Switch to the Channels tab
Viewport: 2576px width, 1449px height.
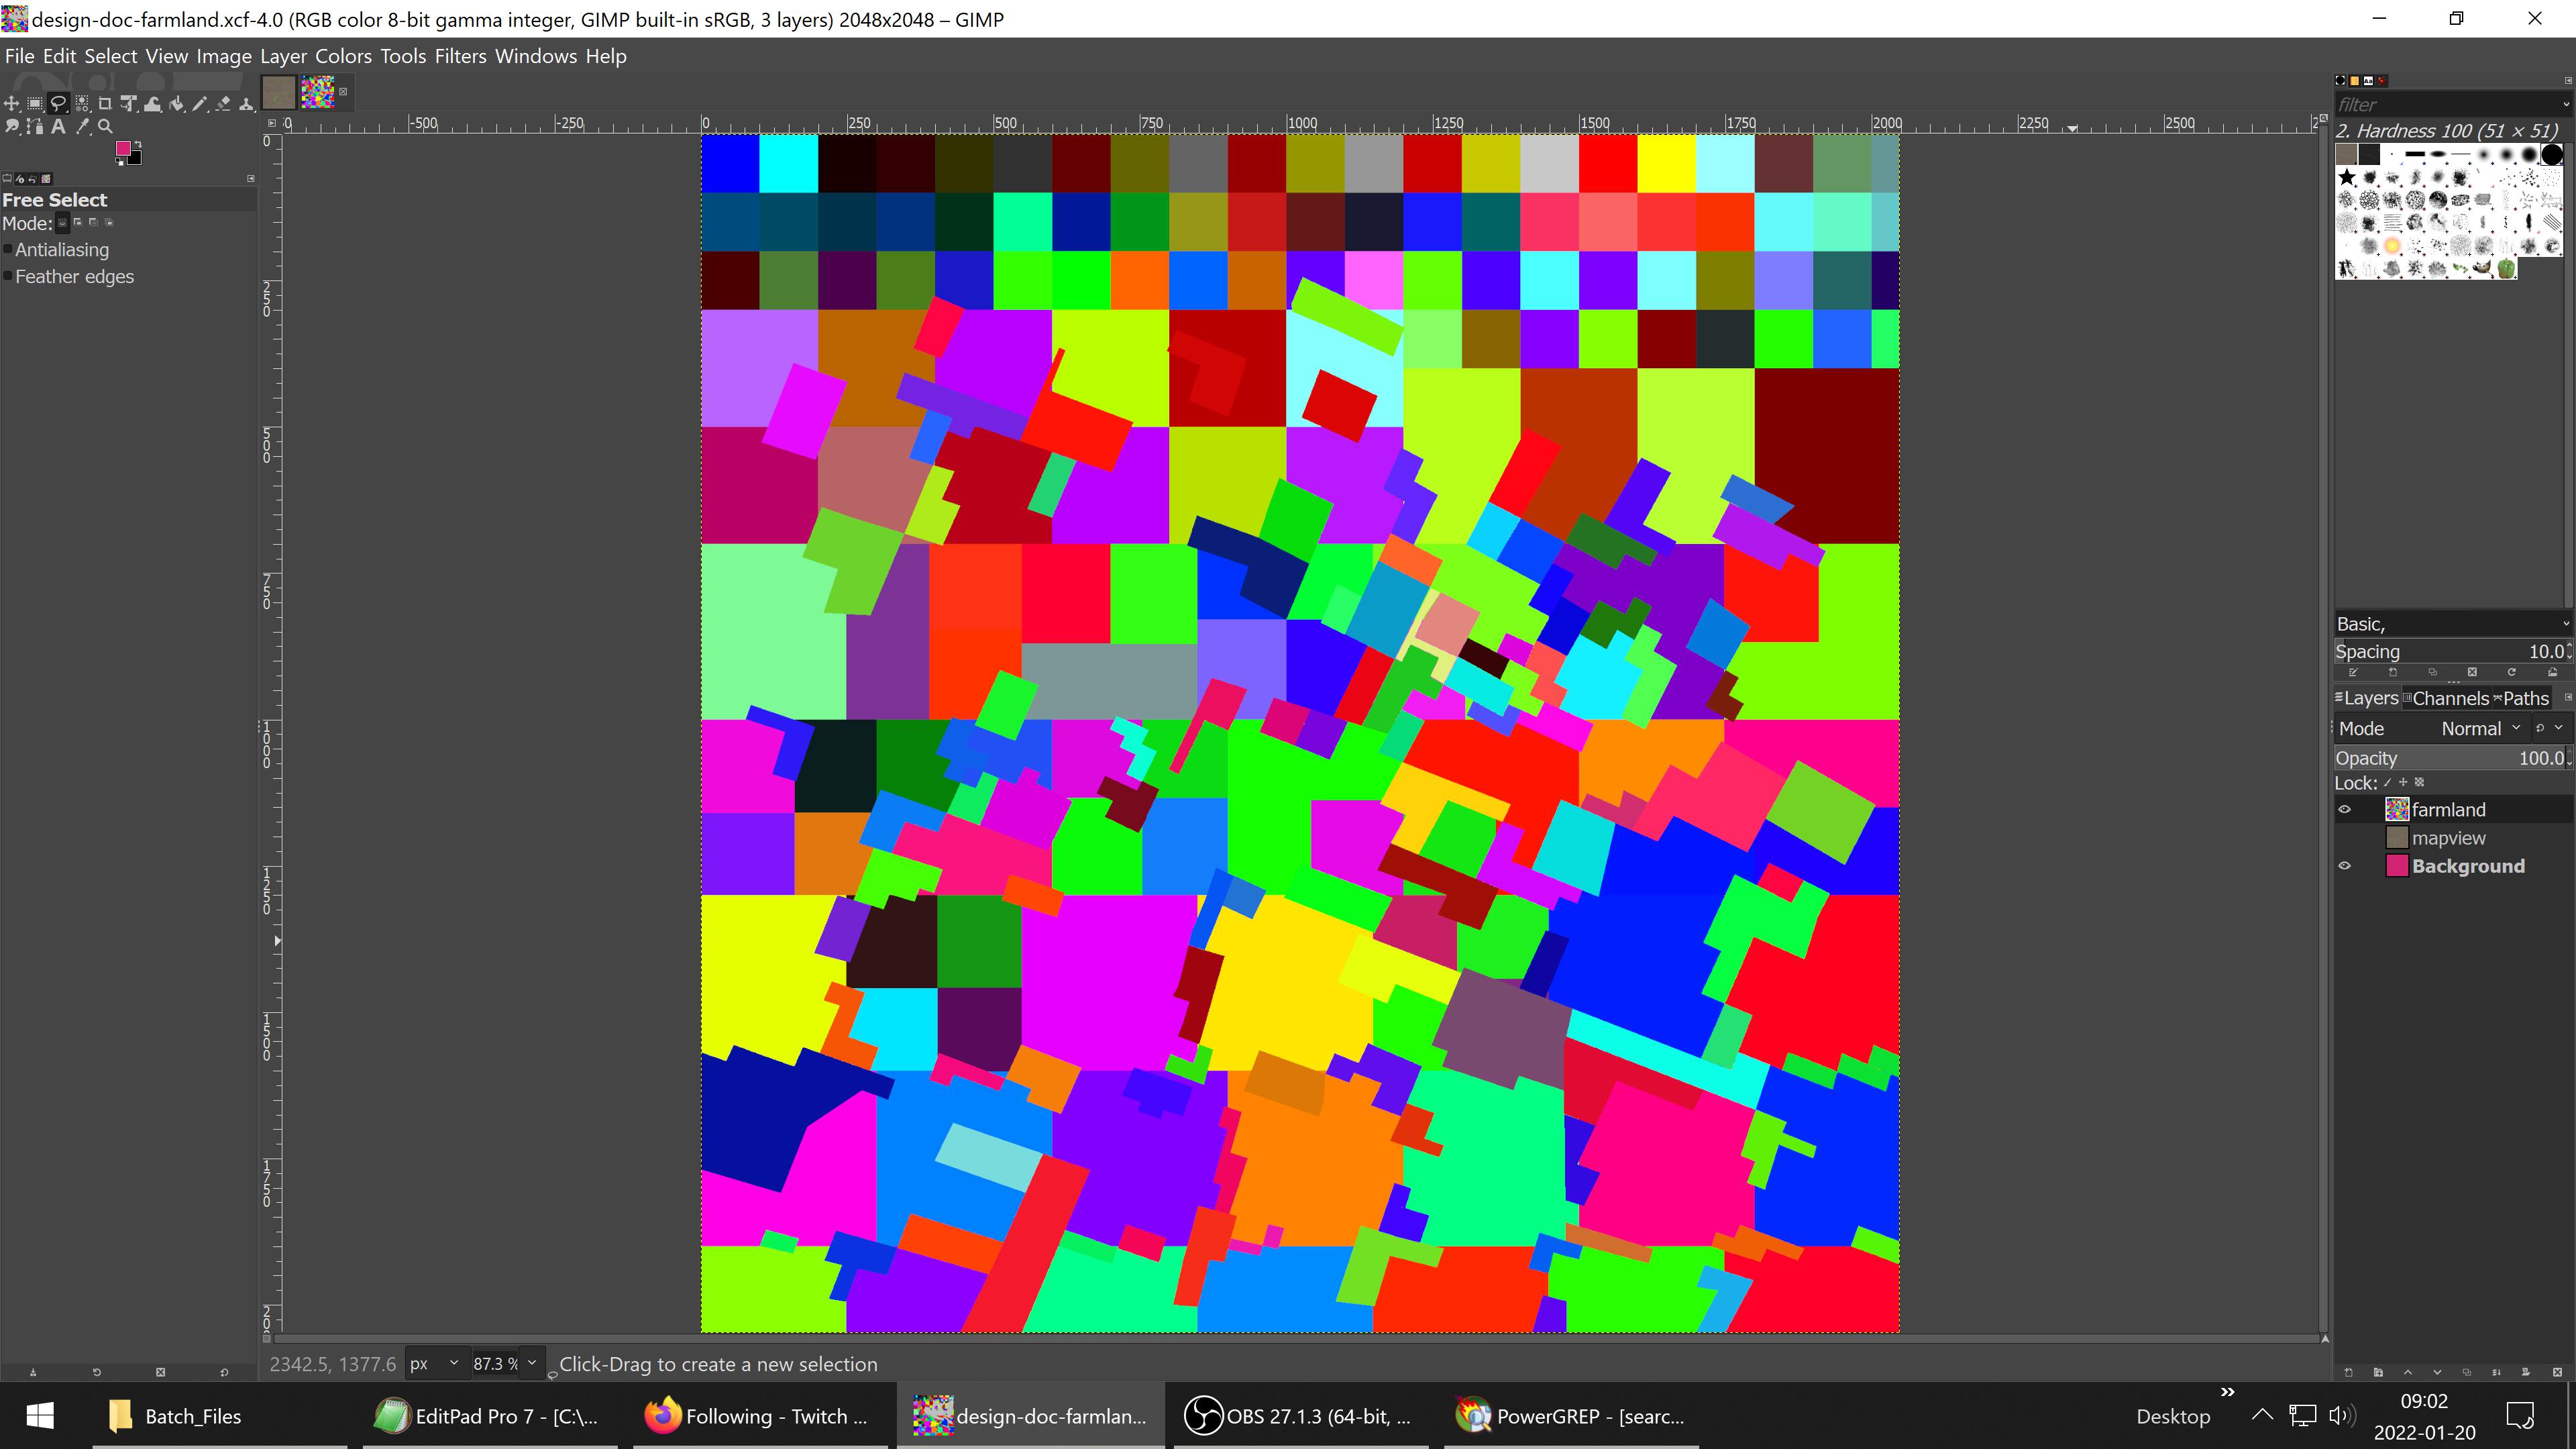(2446, 698)
